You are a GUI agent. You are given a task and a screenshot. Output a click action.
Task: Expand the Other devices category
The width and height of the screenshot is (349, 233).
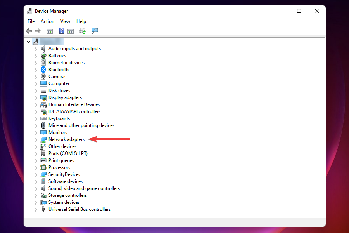point(35,146)
